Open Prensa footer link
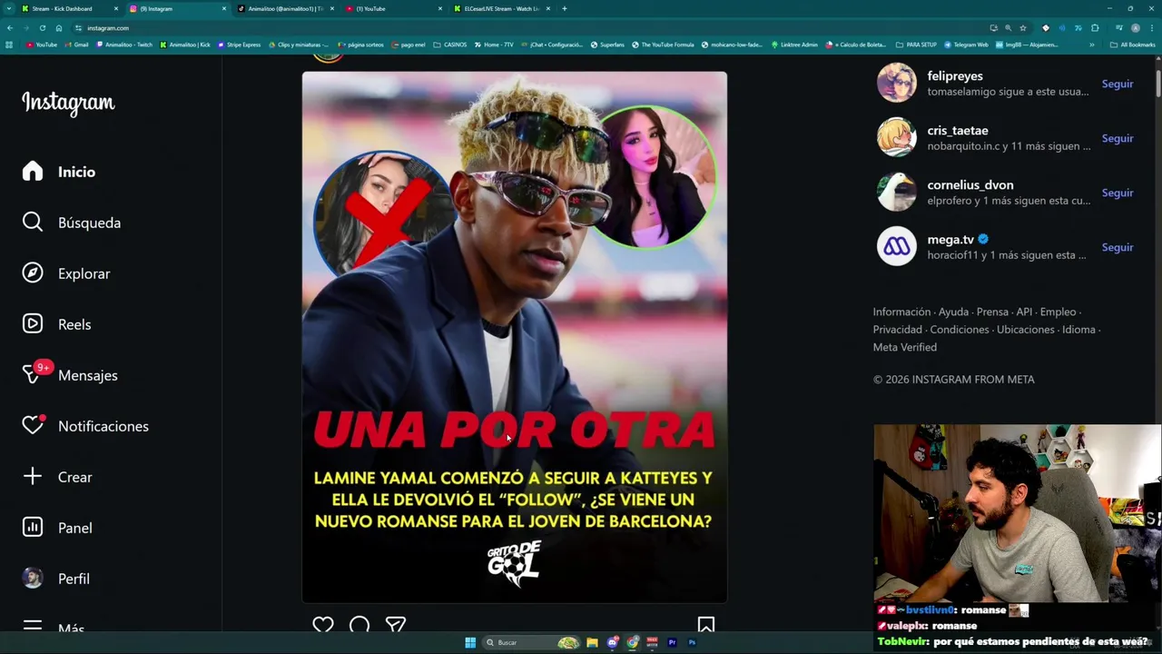 click(992, 312)
